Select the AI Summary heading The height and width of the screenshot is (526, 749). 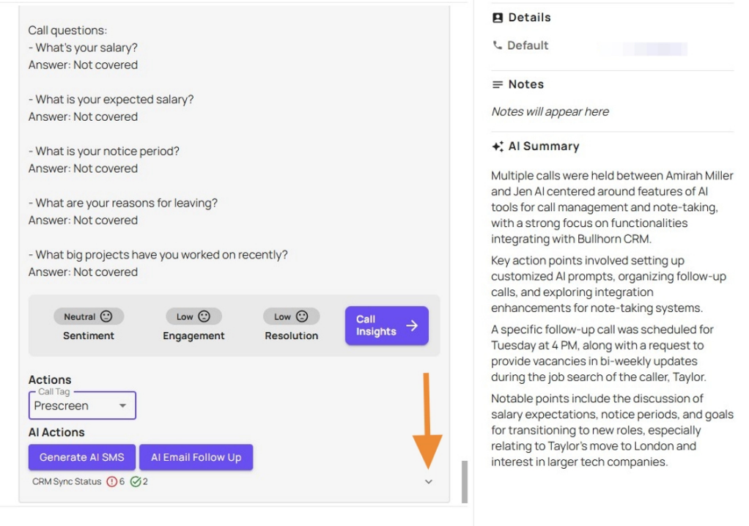543,147
